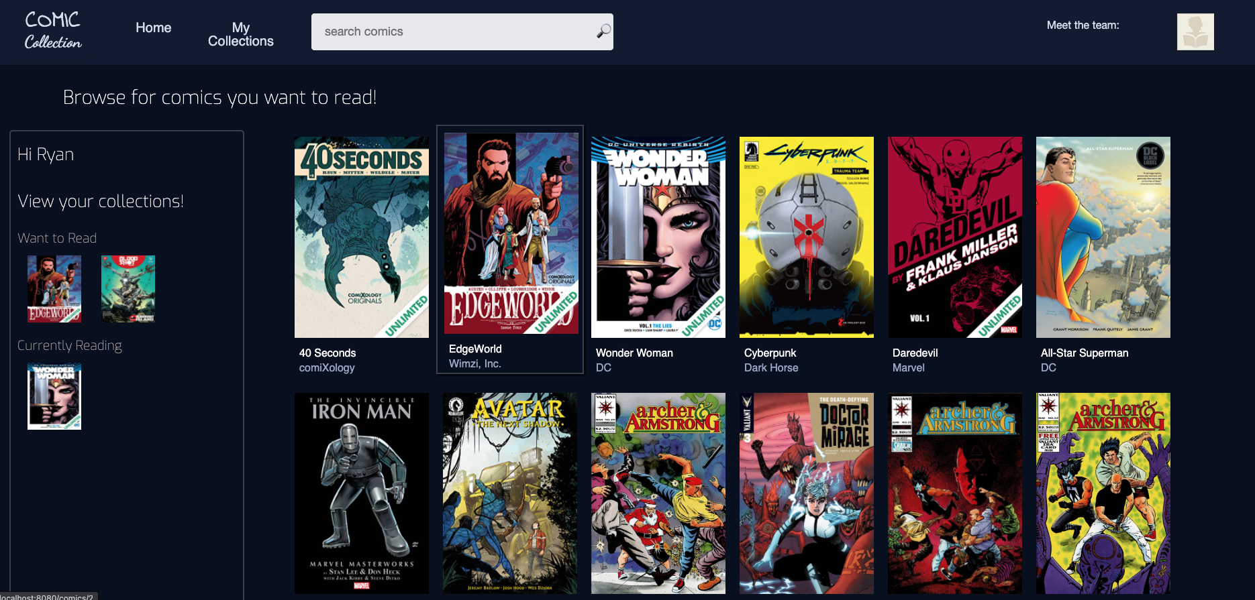
Task: Open the Home menu item
Action: 153,27
